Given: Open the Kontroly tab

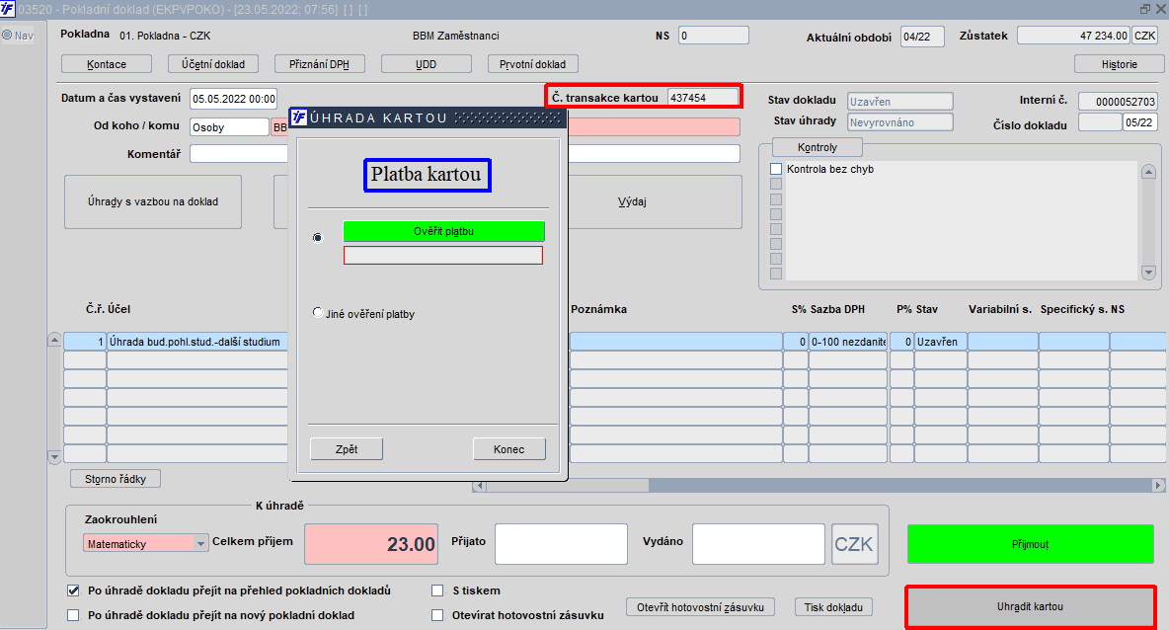Looking at the screenshot, I should (x=818, y=147).
